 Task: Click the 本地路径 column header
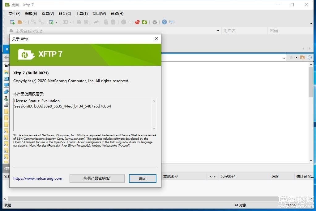coord(171,177)
